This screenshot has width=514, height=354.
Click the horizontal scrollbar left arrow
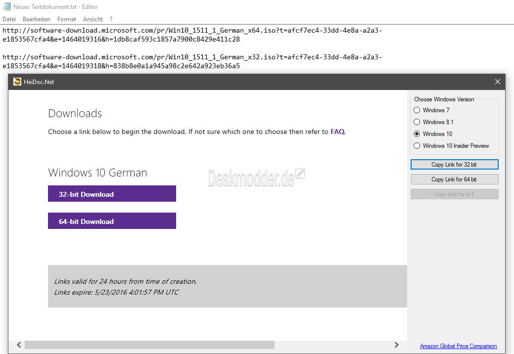[19, 345]
